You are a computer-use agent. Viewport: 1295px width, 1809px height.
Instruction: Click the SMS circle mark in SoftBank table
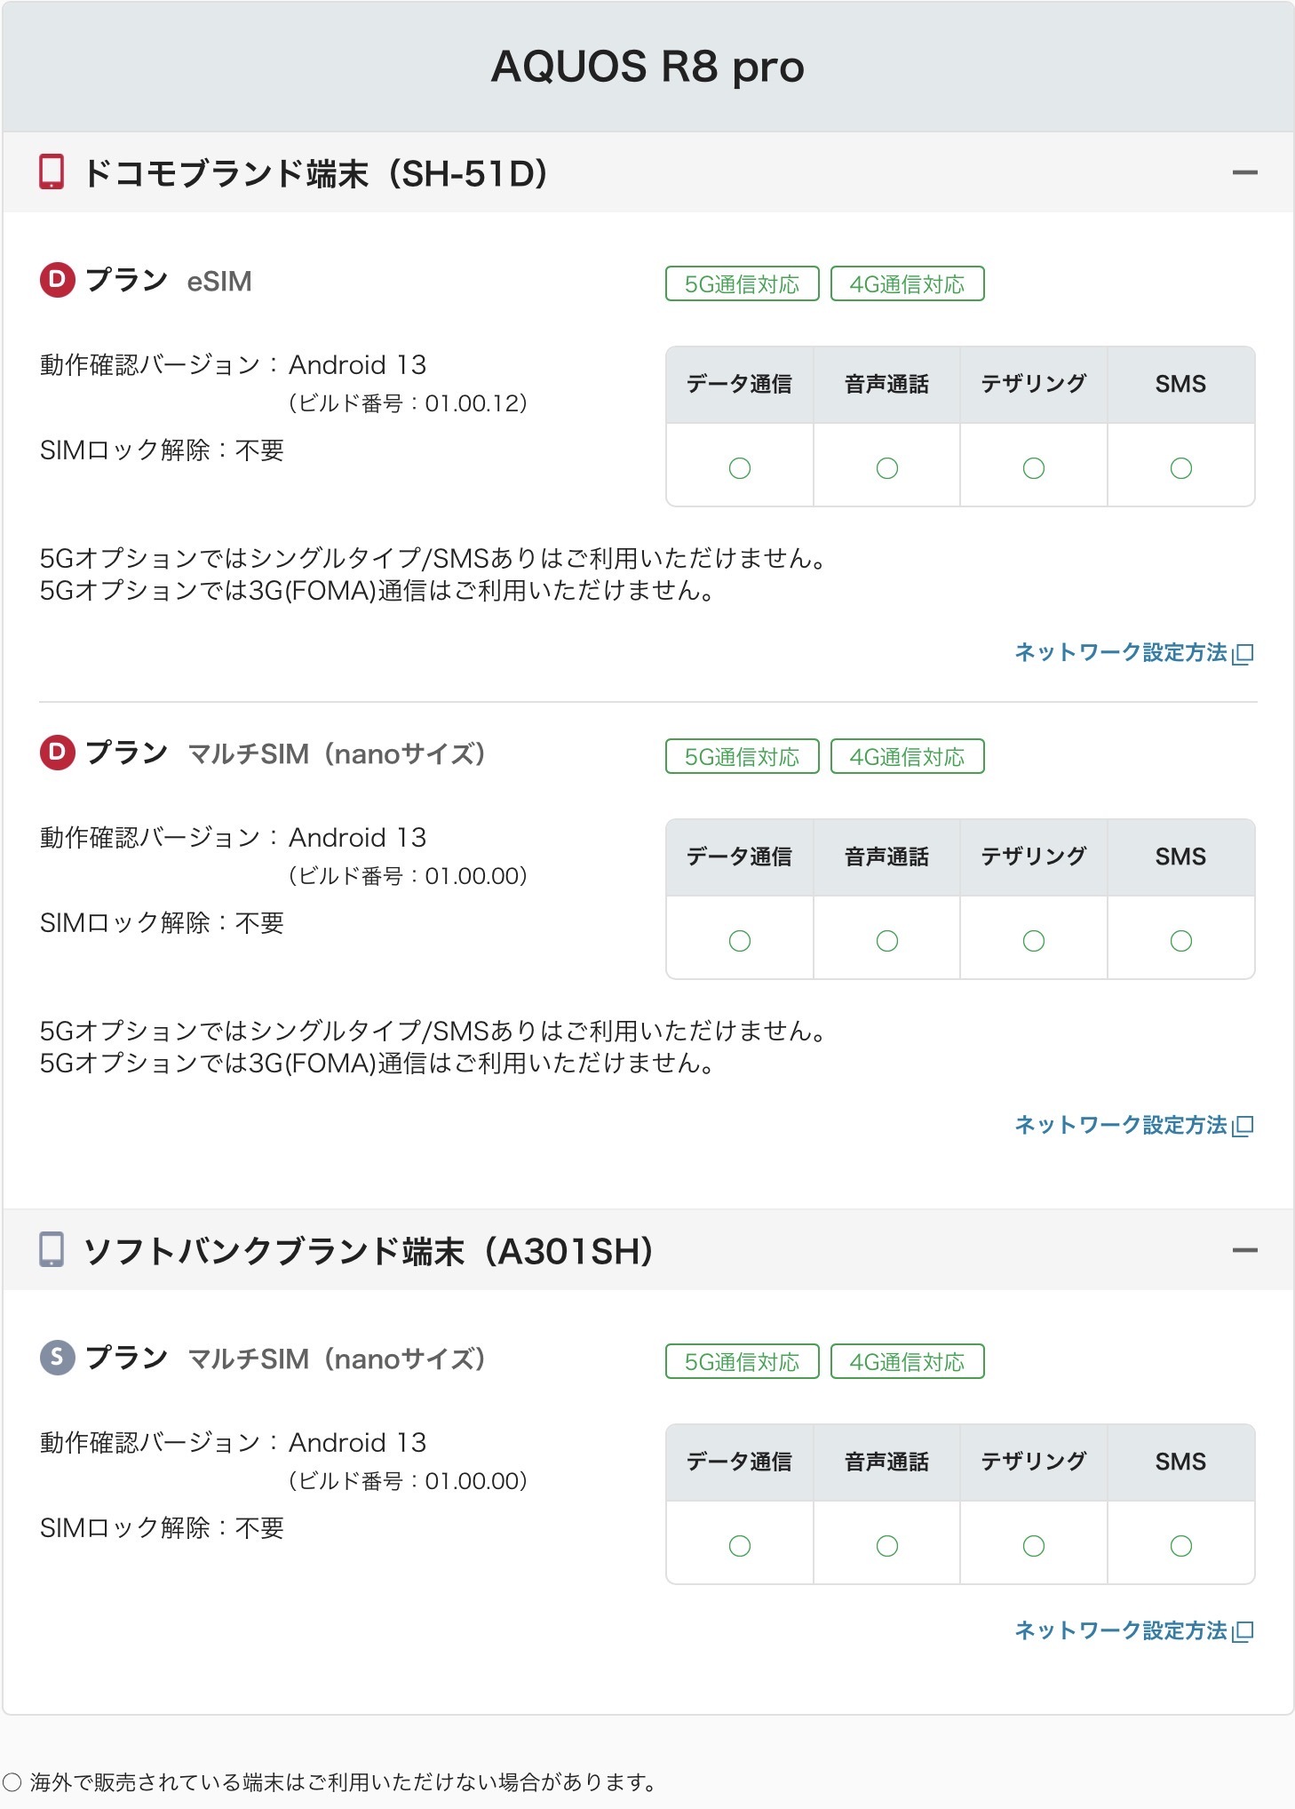[x=1180, y=1546]
